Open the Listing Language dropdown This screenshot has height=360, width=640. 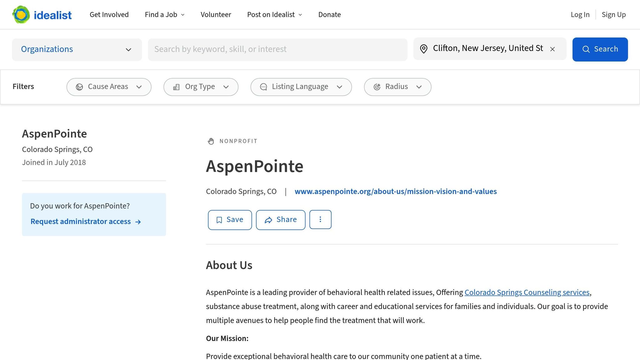tap(301, 87)
